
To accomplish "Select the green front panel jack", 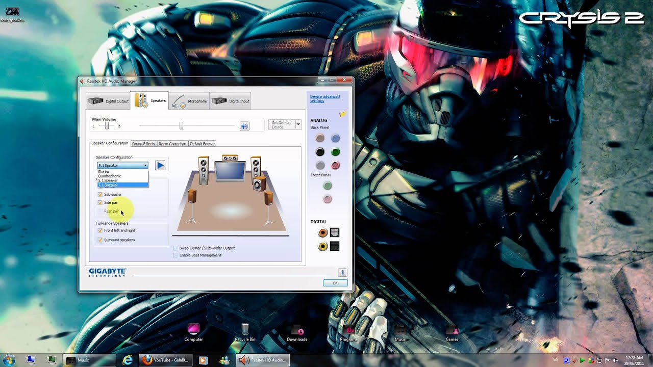I will [328, 186].
